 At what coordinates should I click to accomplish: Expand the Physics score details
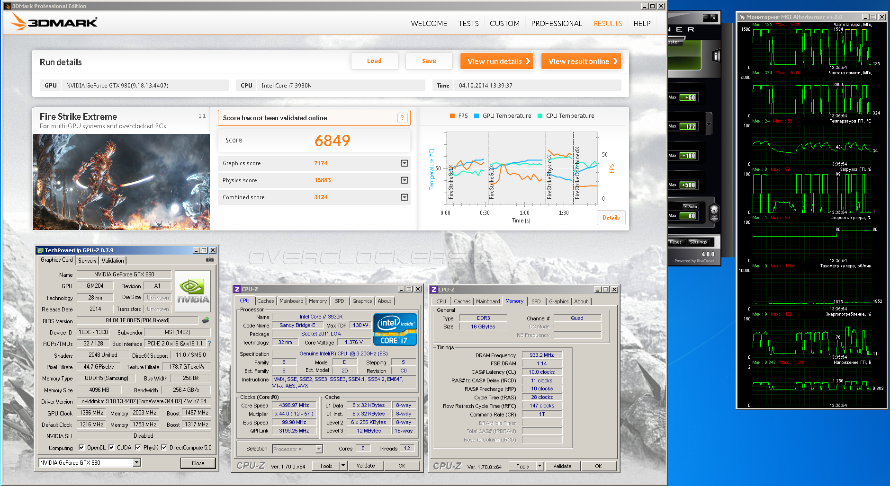405,180
